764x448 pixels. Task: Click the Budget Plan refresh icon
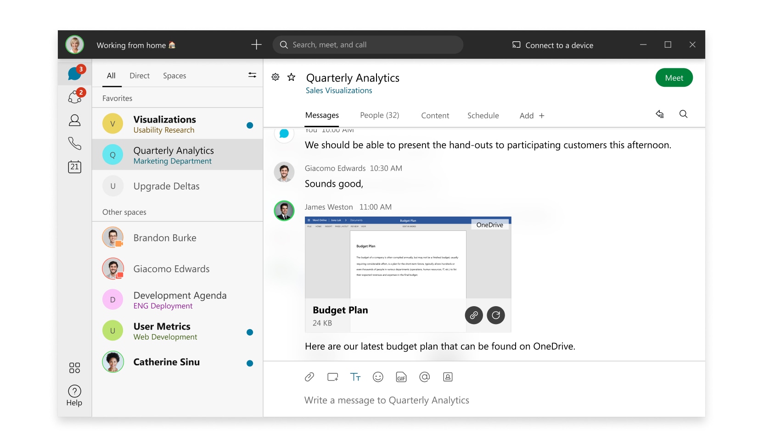496,315
